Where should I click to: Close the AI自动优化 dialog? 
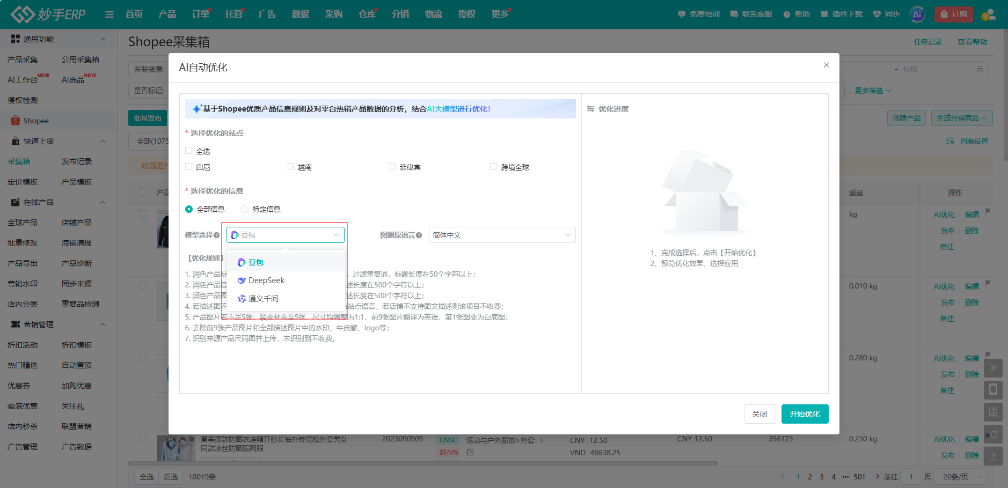(827, 65)
